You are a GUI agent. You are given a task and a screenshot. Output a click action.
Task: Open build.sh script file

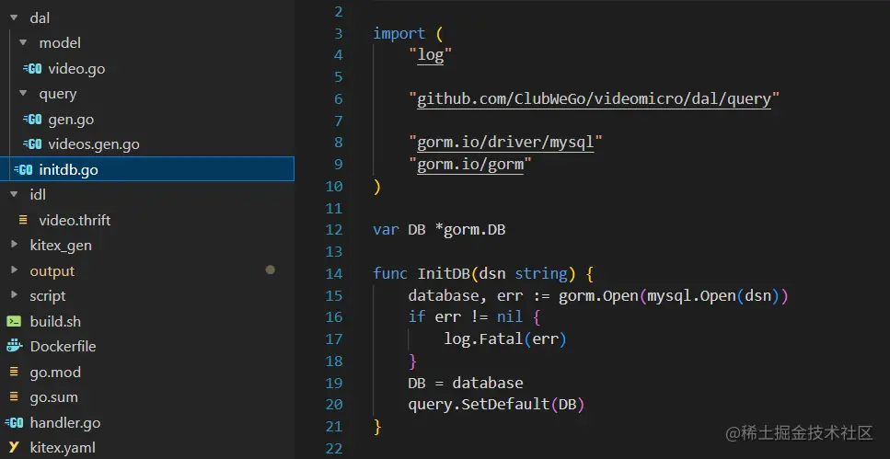coord(55,321)
